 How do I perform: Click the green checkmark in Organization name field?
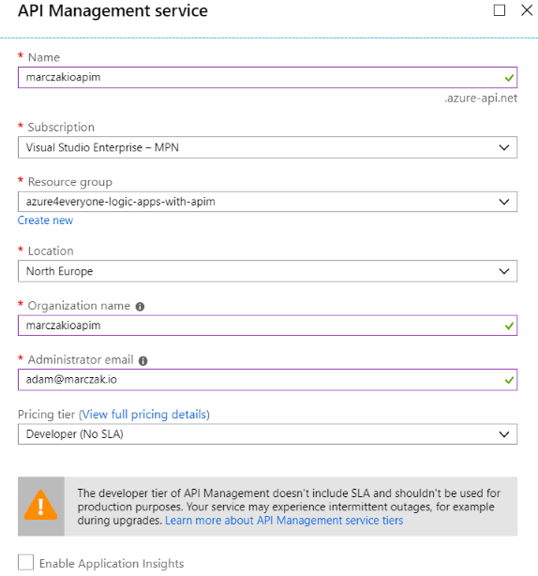(509, 326)
